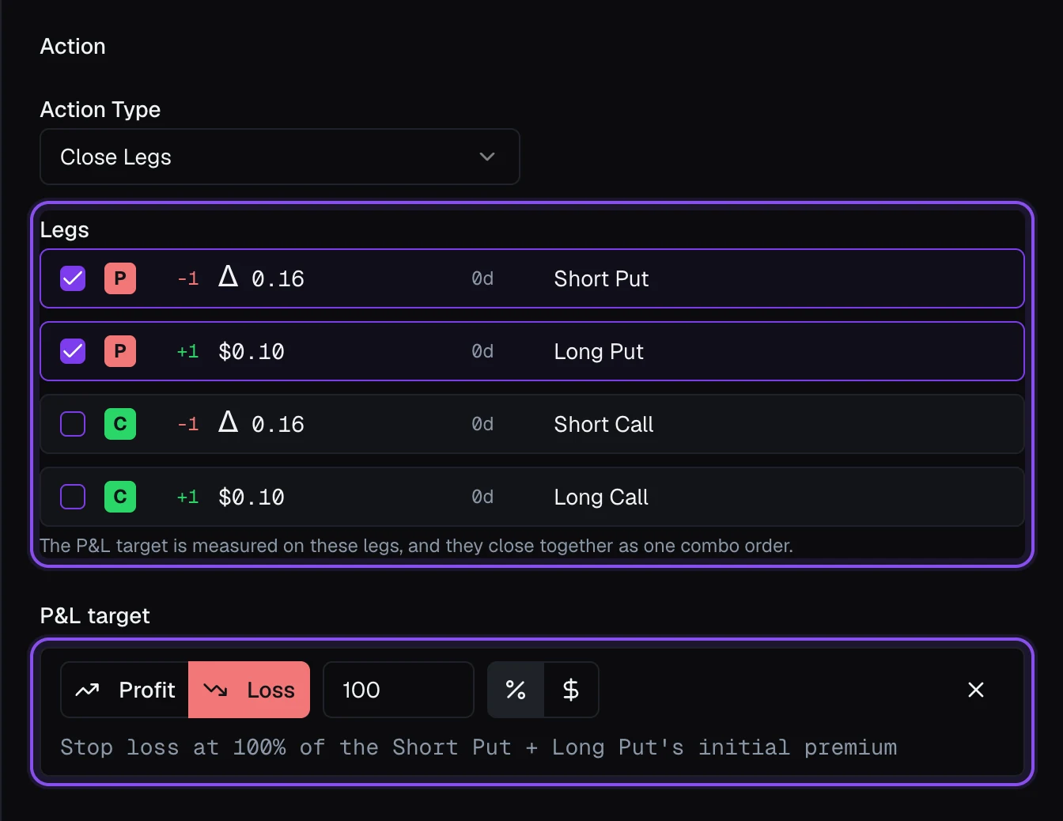Screen dimensions: 1063x821
Task: Remove the P&L target with X
Action: [976, 690]
